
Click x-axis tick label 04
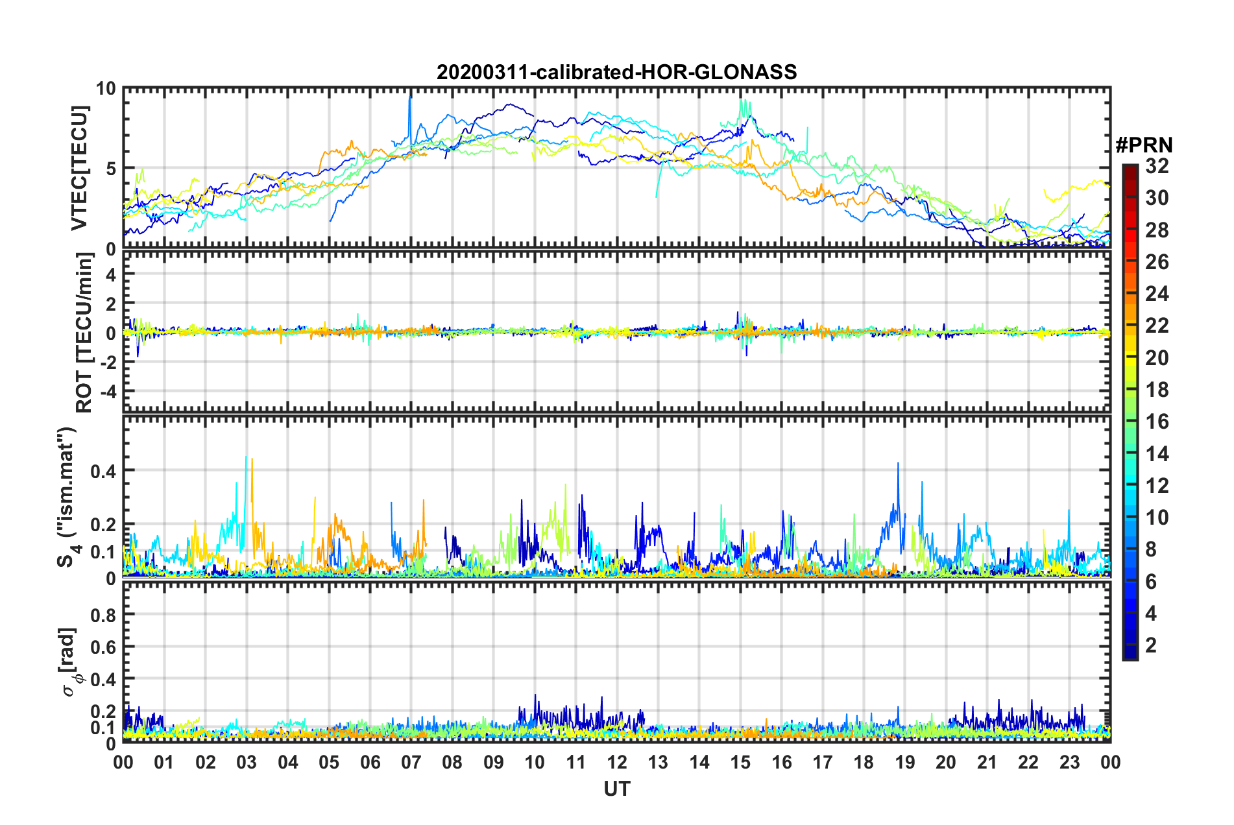288,762
